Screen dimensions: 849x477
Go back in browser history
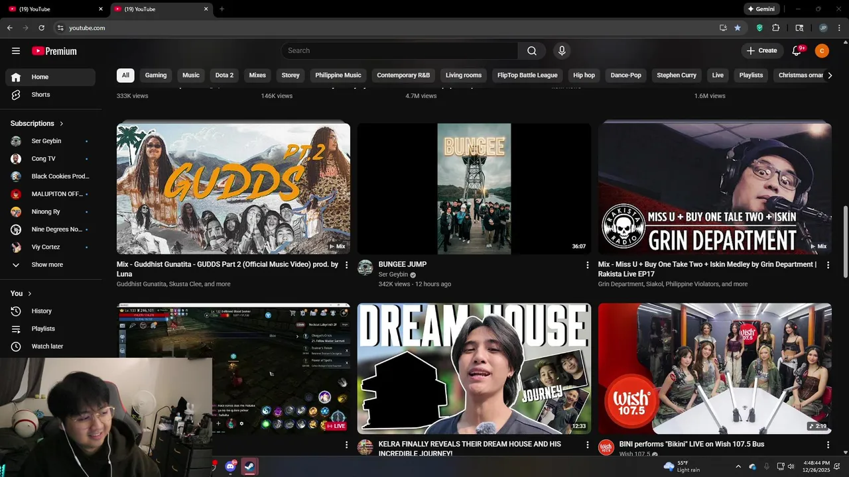click(10, 28)
